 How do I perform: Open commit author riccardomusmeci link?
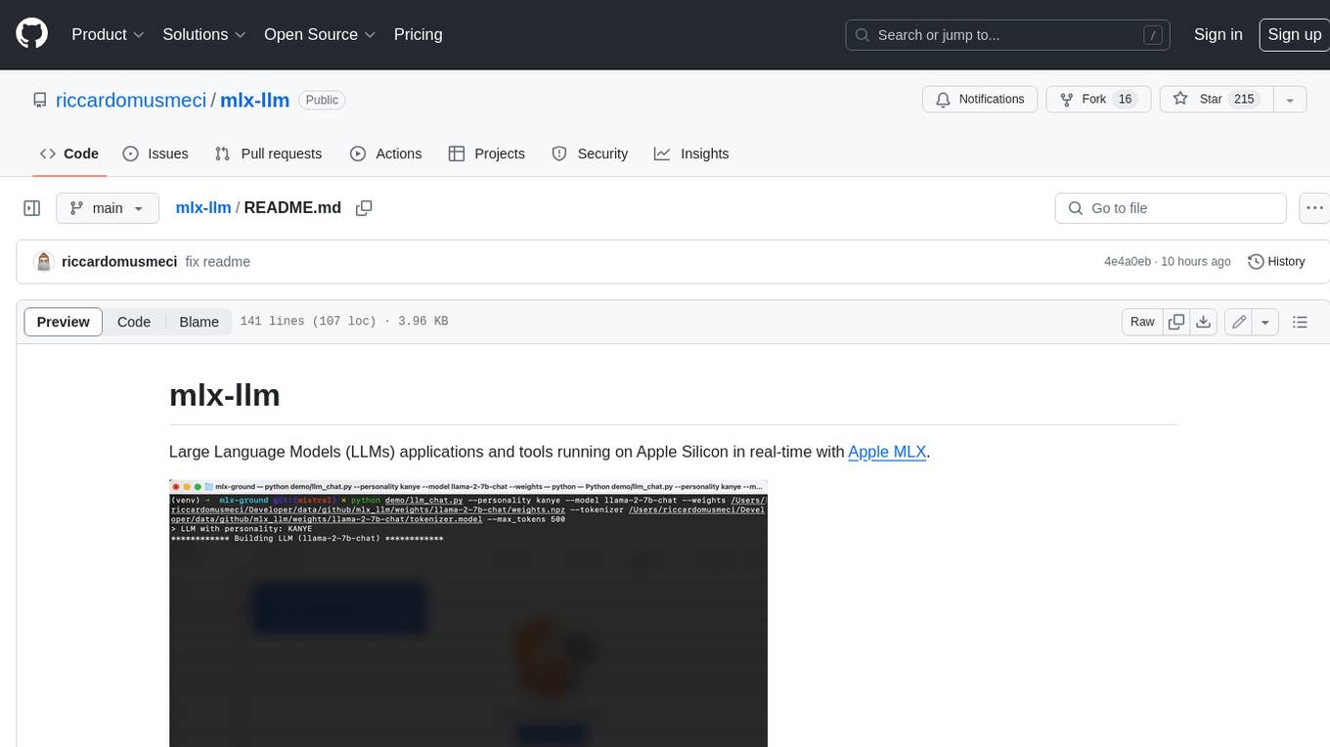[x=119, y=262]
